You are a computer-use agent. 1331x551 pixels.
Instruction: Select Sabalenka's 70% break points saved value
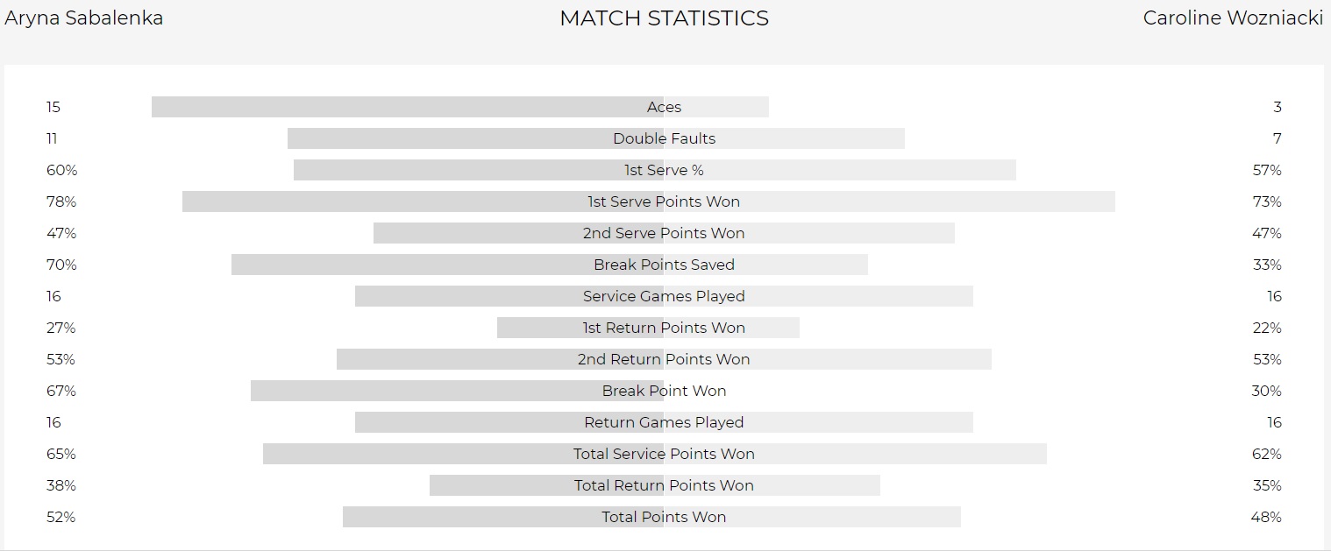pyautogui.click(x=61, y=265)
